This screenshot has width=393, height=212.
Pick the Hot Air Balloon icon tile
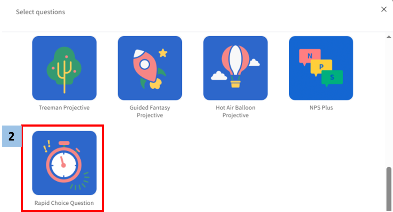(x=235, y=68)
